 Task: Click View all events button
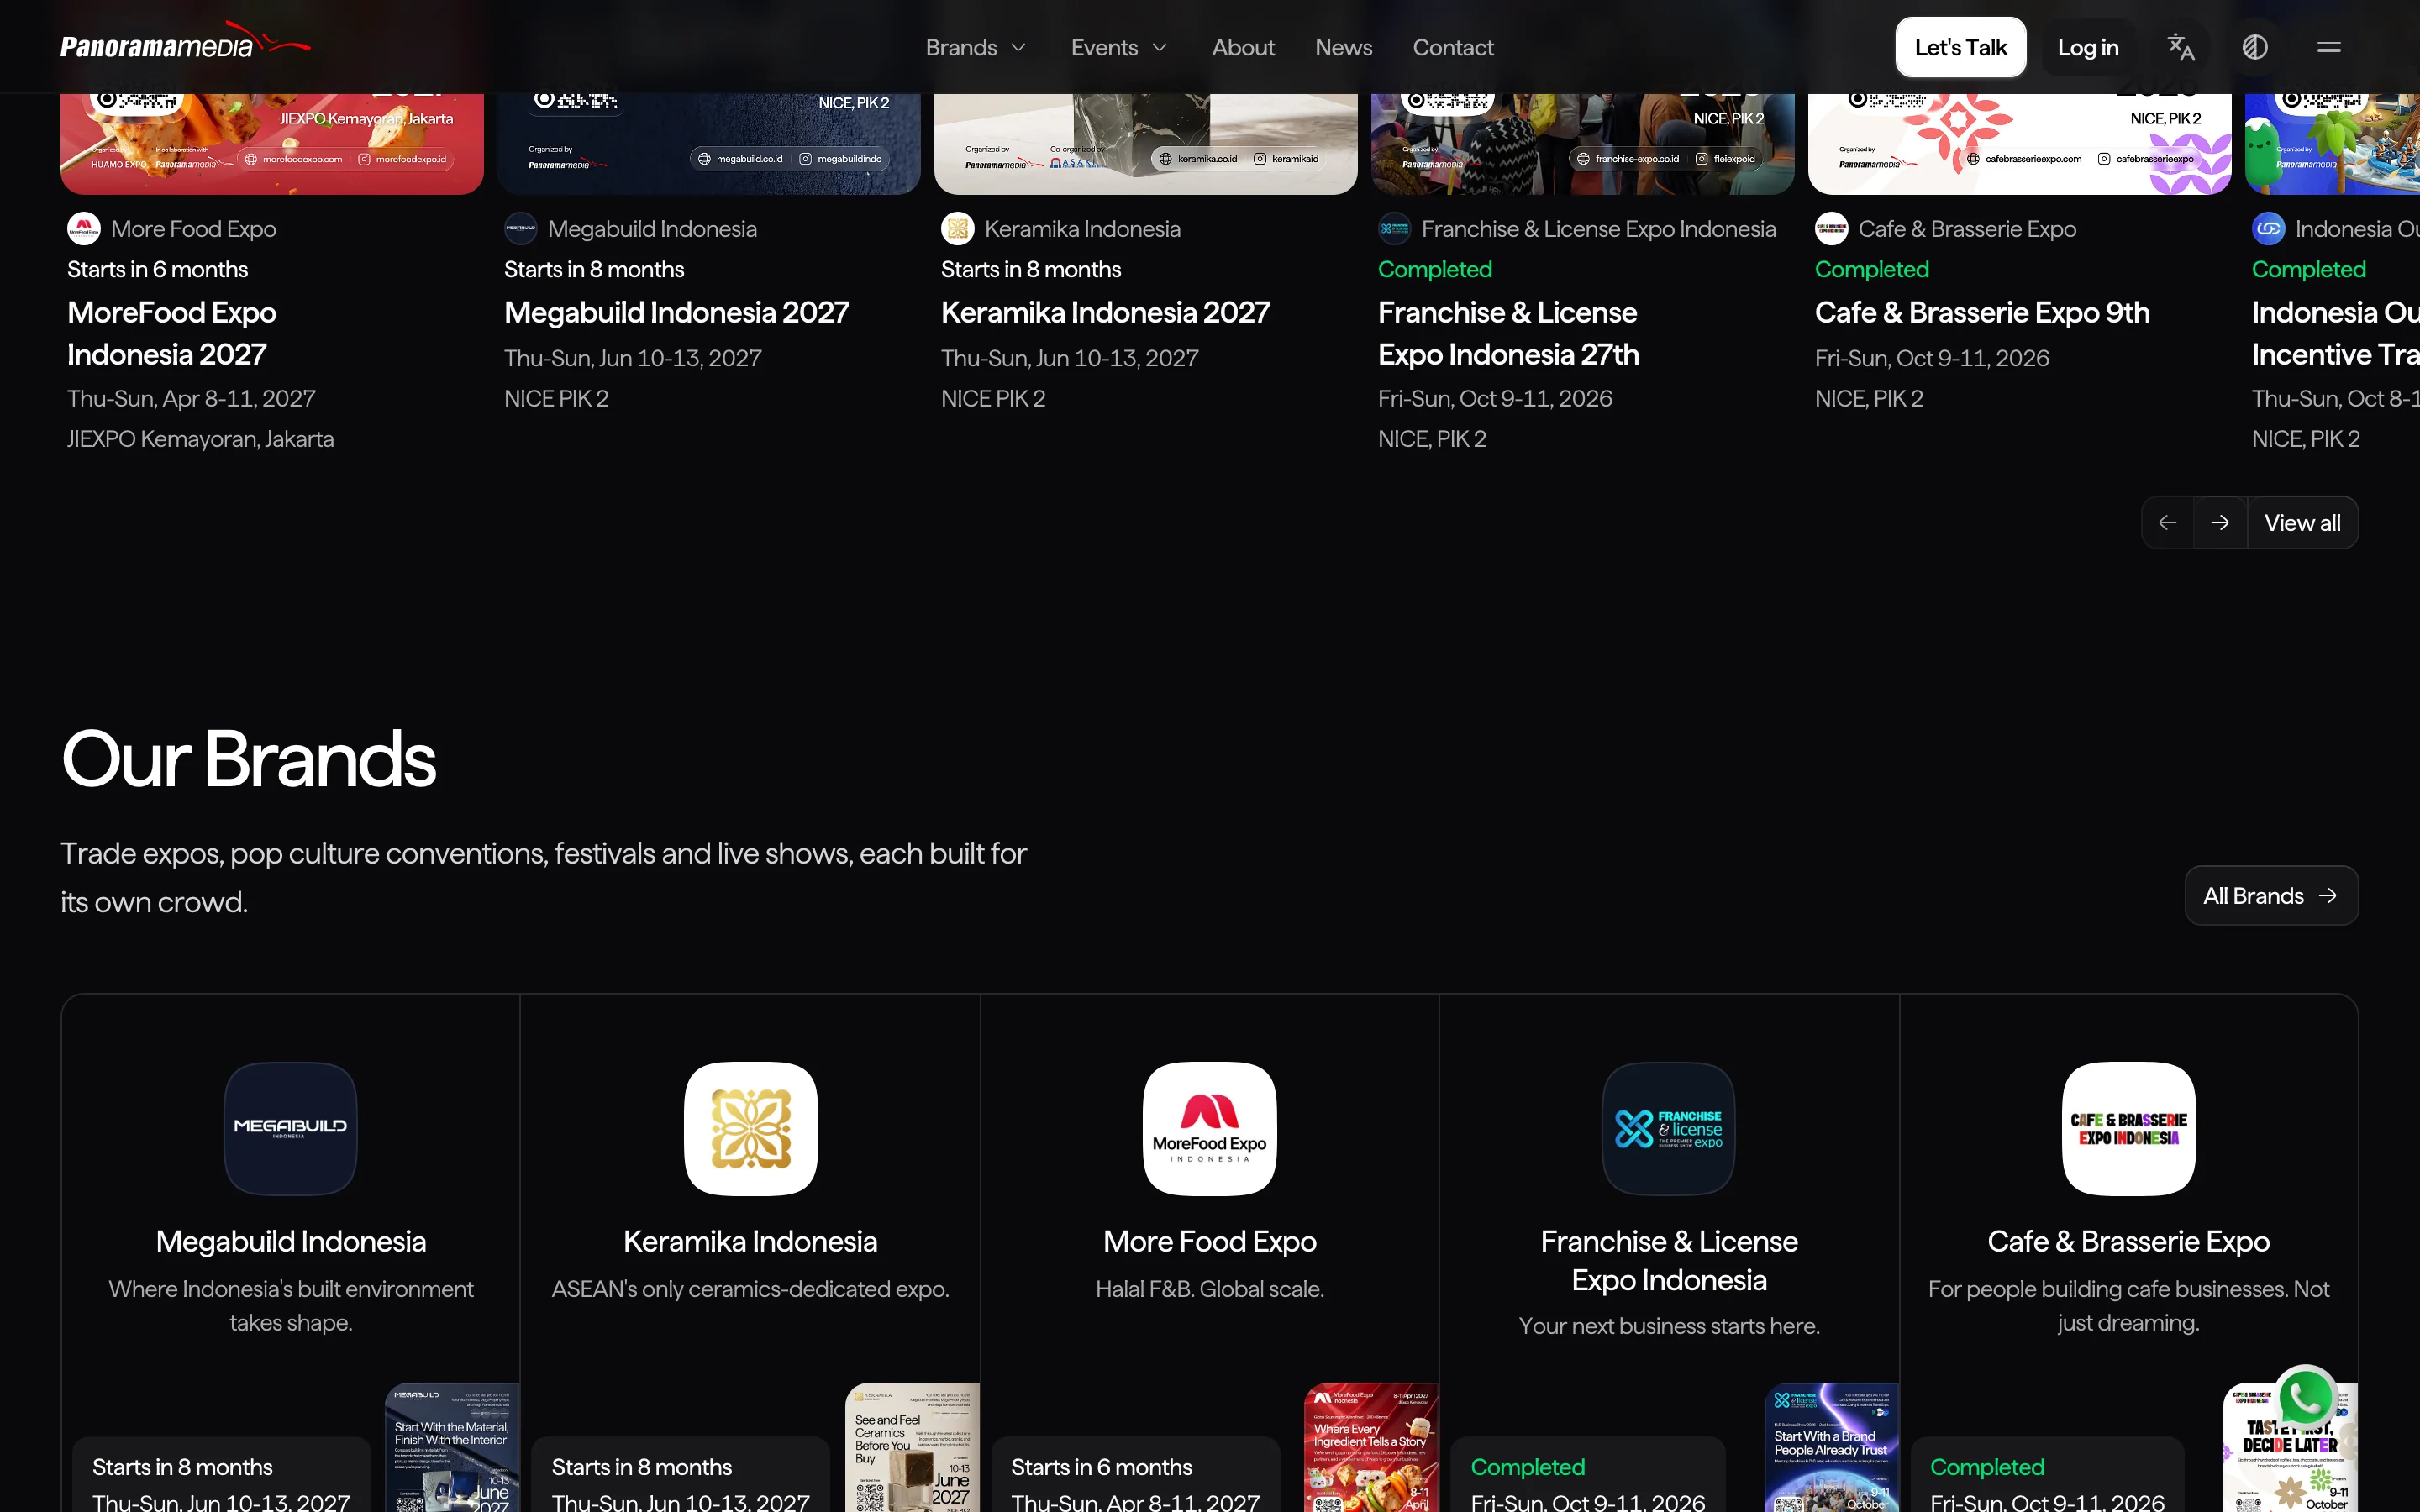(x=2302, y=523)
